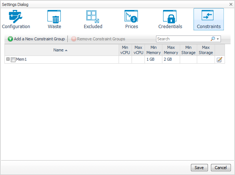Check the Mem1 checkbox

13,60
